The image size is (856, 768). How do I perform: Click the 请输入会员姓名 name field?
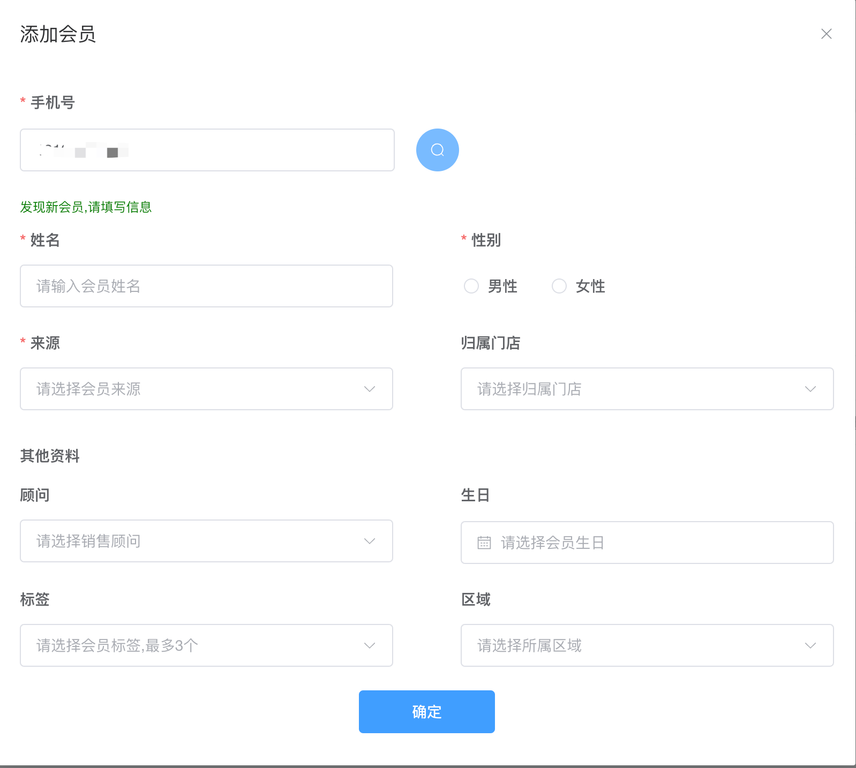click(x=206, y=286)
